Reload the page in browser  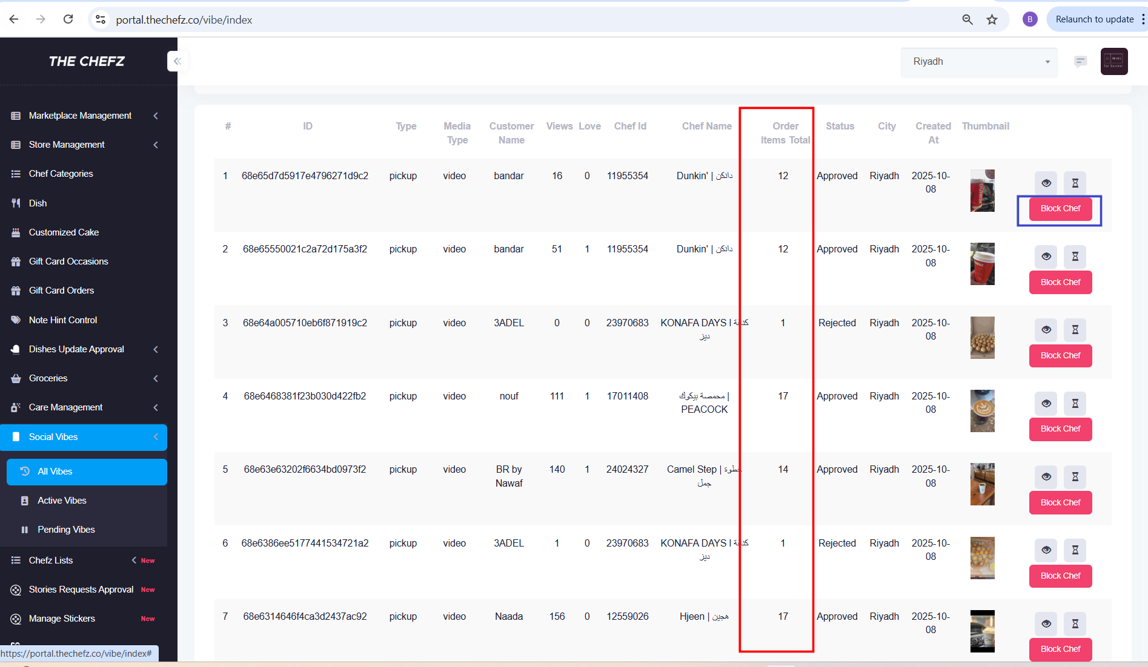click(68, 19)
